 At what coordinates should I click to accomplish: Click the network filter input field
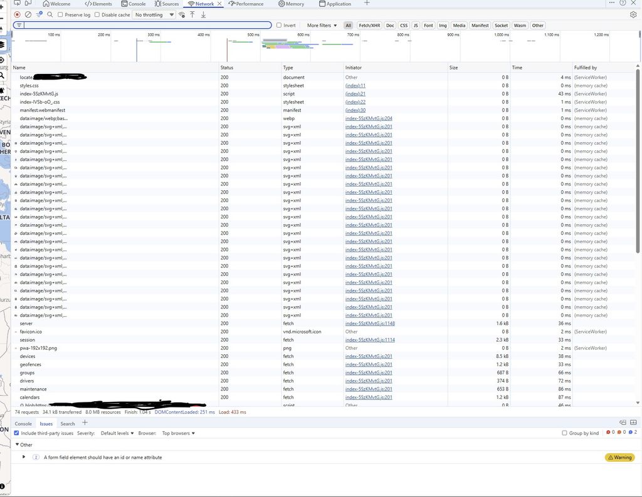pos(144,25)
